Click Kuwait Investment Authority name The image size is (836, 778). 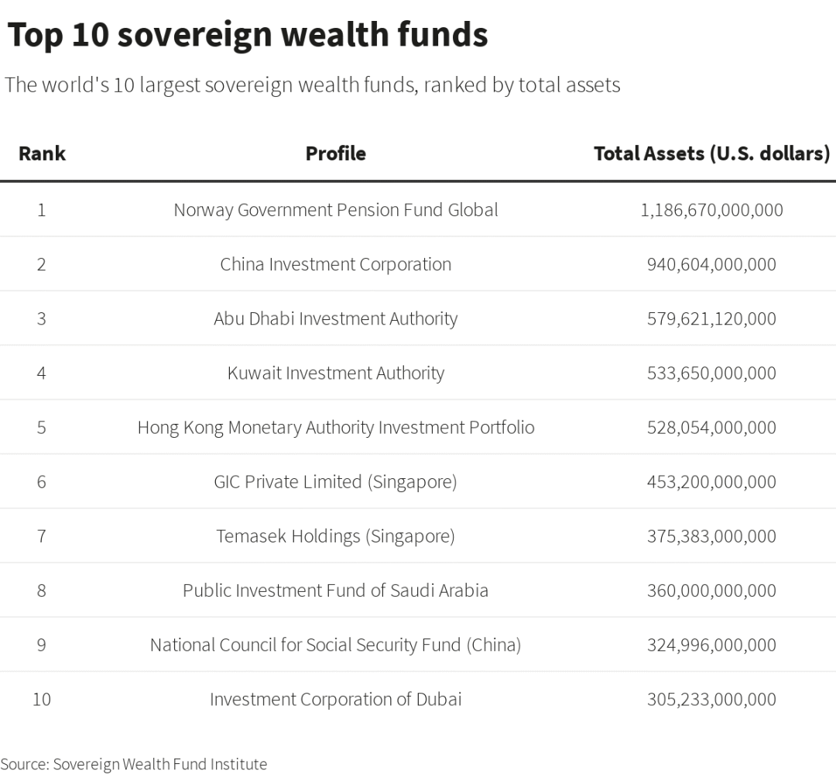click(x=335, y=373)
